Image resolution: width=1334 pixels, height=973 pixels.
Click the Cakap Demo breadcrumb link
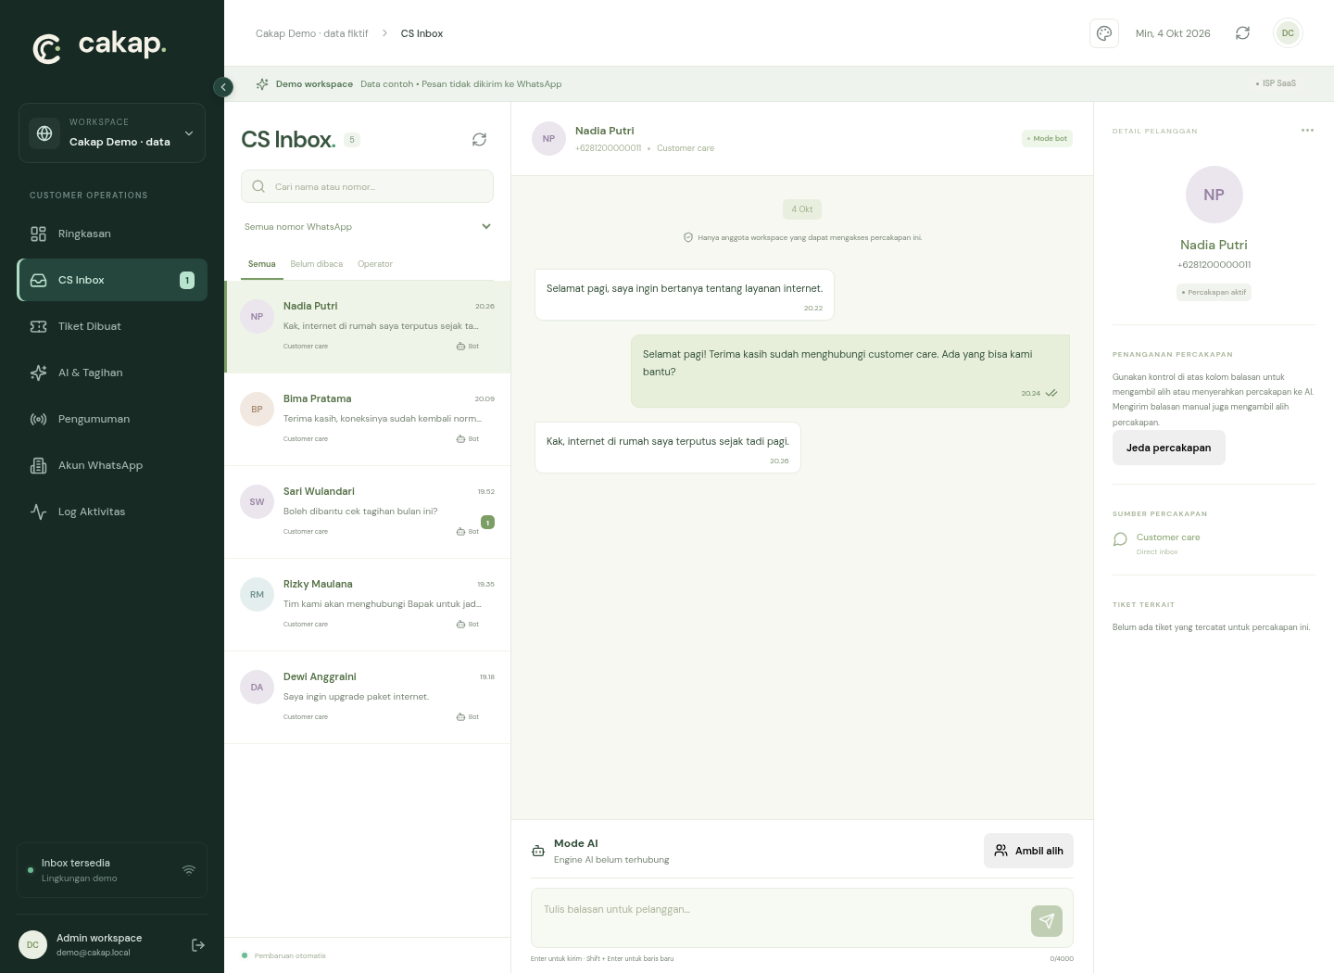pos(312,33)
